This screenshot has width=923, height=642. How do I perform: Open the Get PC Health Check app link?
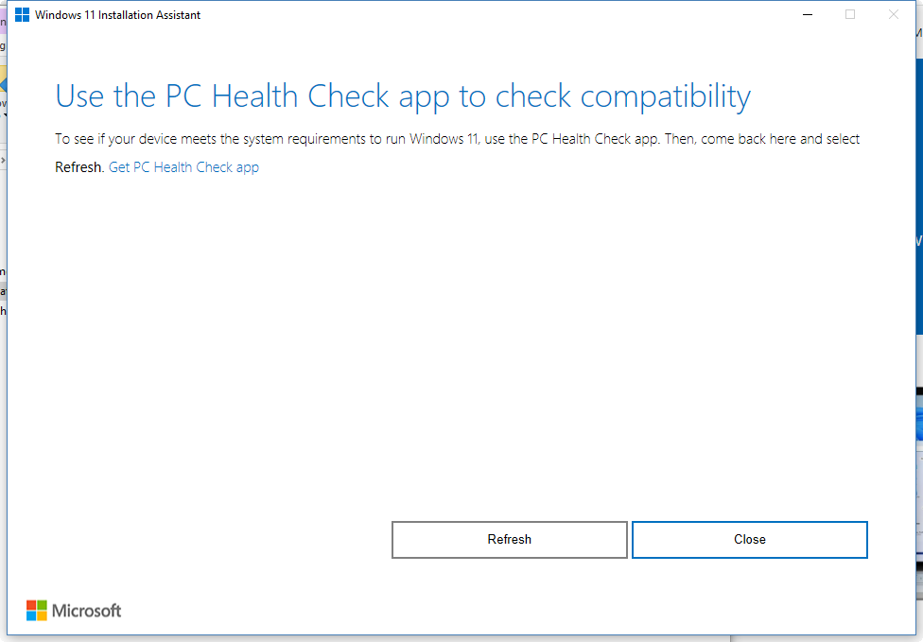point(183,167)
